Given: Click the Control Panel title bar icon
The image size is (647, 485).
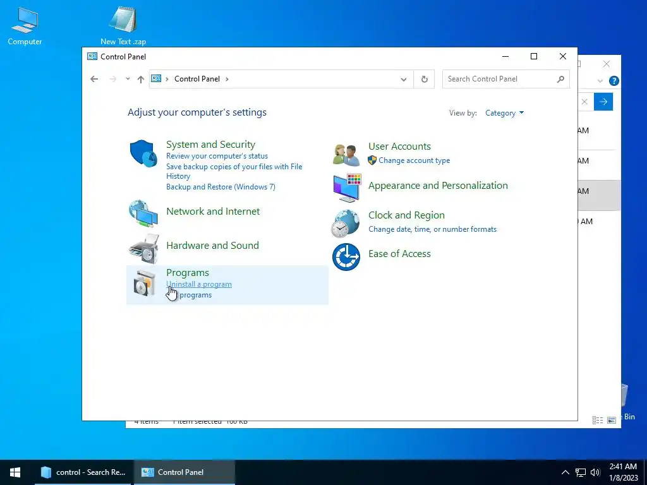Looking at the screenshot, I should click(x=92, y=56).
